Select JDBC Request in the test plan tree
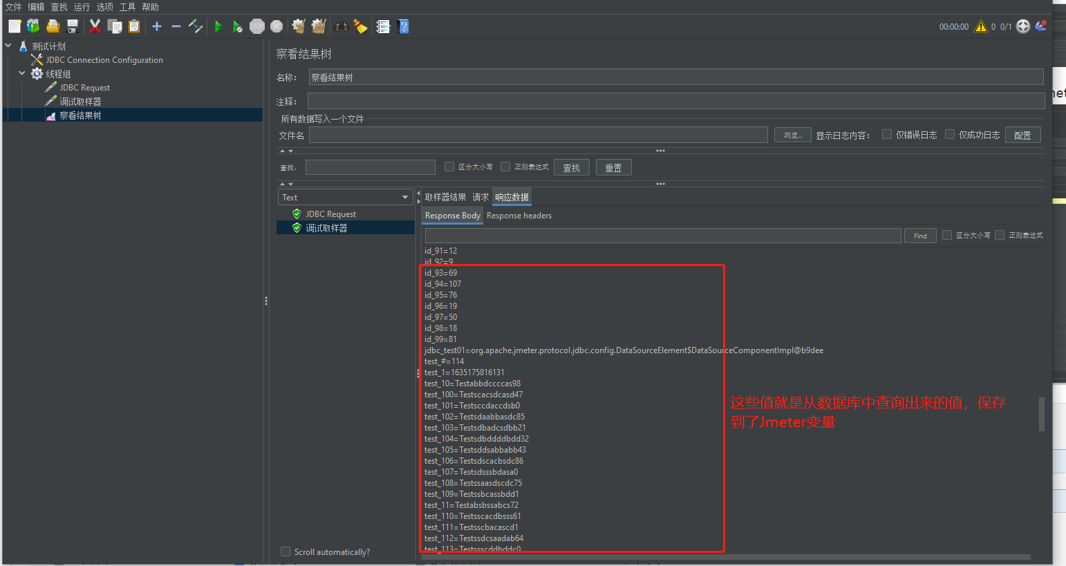 (x=84, y=88)
